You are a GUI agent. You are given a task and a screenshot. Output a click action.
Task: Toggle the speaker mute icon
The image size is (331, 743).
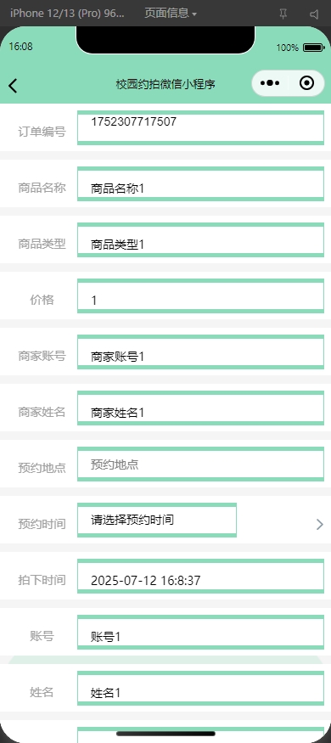click(x=314, y=14)
